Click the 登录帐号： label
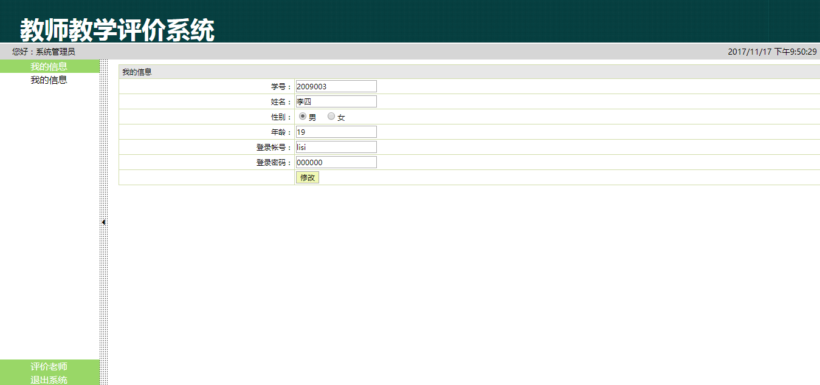This screenshot has width=820, height=385. [x=274, y=148]
